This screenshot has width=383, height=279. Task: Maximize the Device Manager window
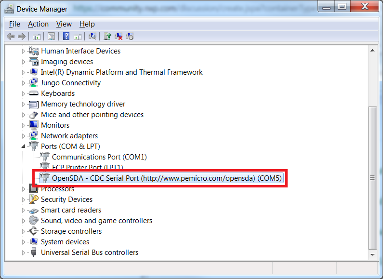tap(342, 6)
